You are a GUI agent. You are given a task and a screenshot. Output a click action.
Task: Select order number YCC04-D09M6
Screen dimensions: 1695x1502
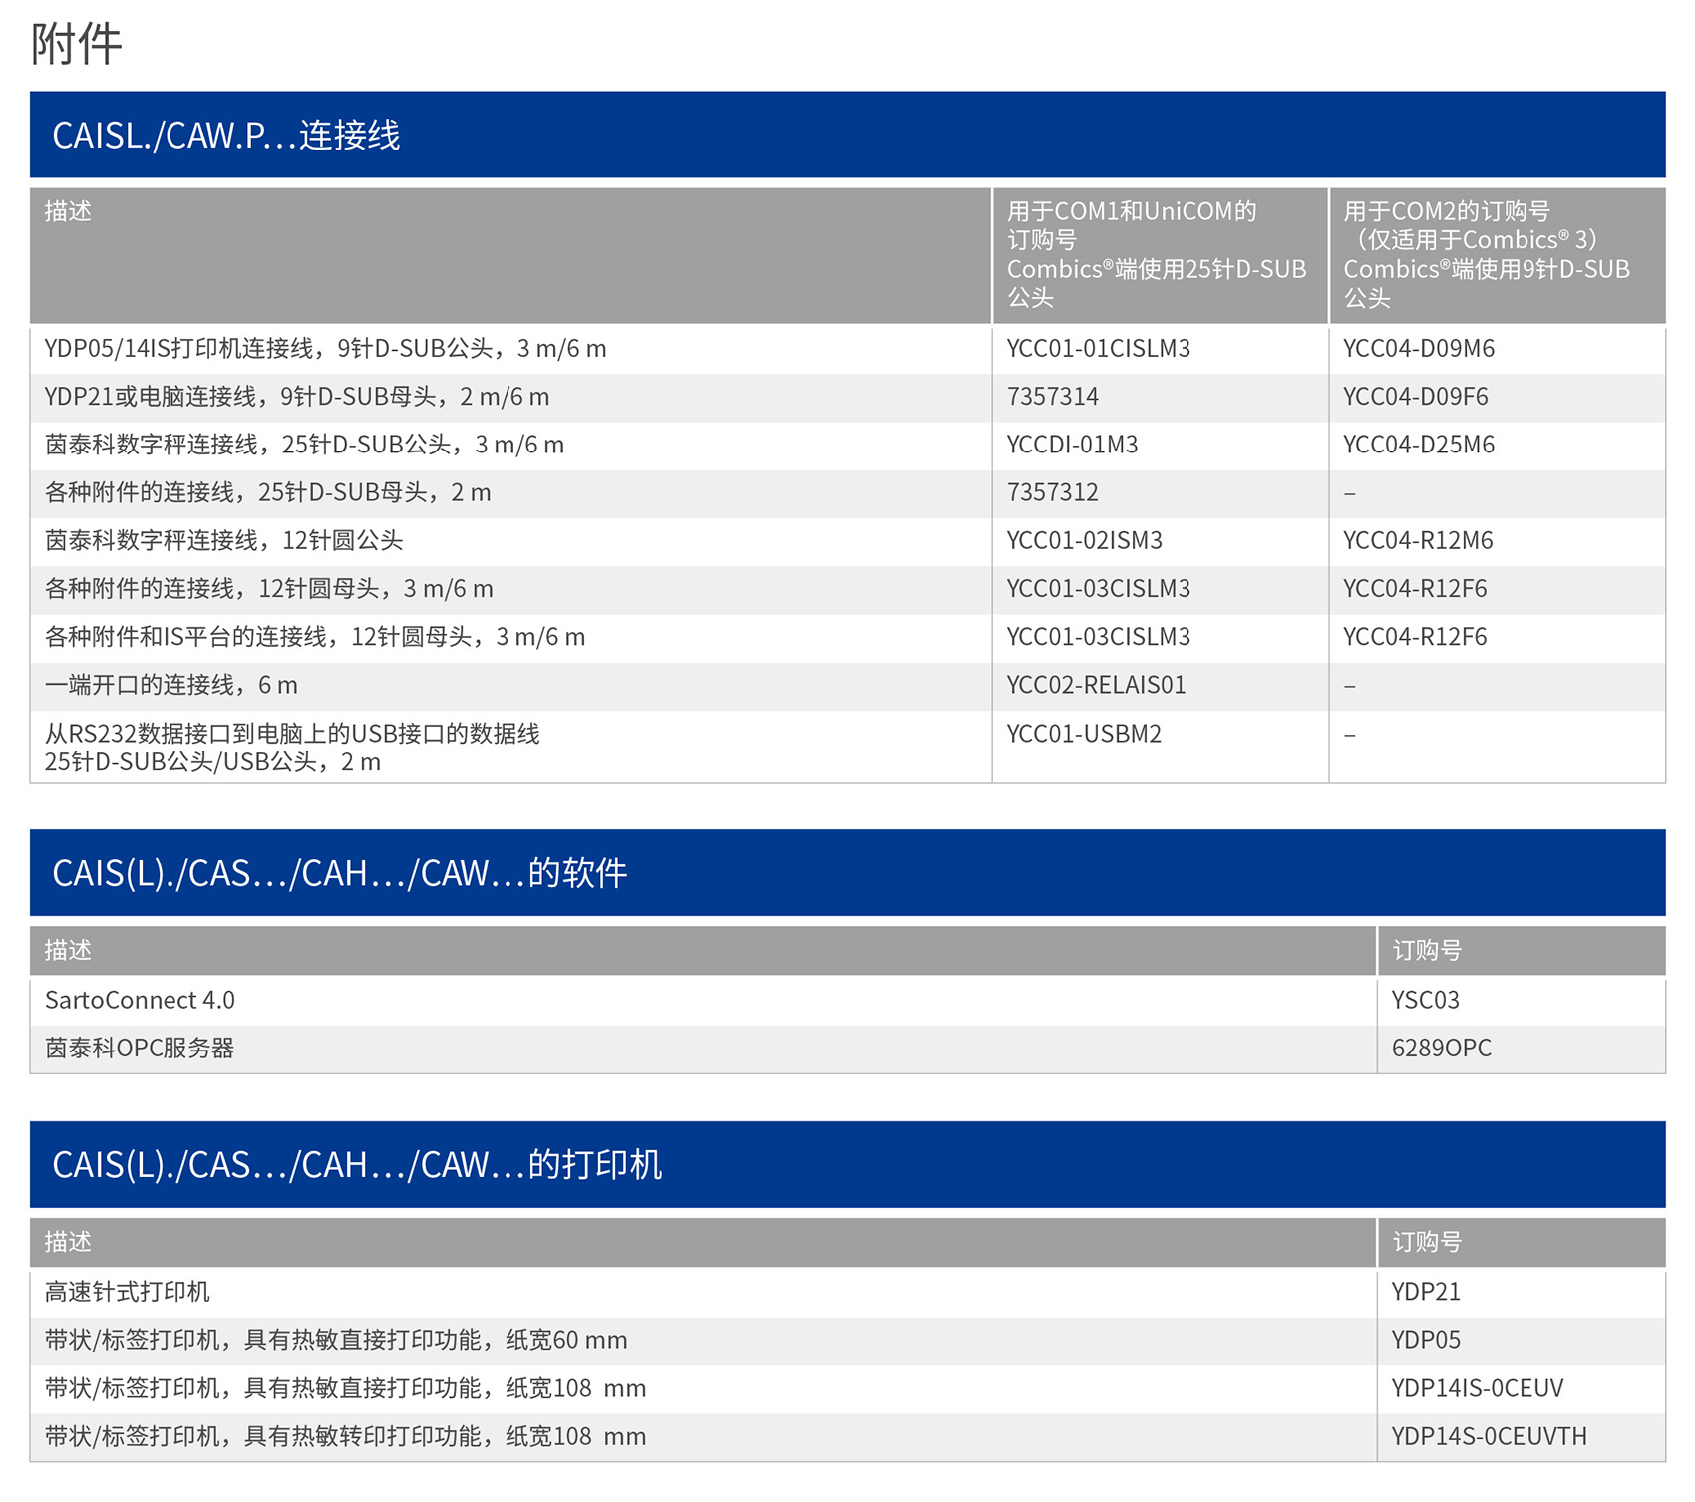(1418, 349)
